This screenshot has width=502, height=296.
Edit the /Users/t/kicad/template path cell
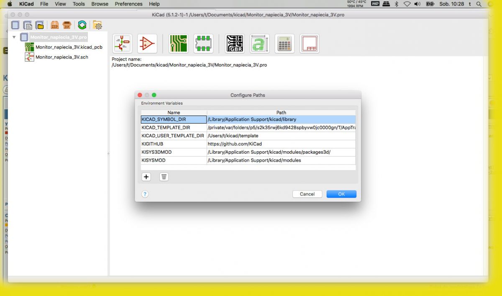click(x=281, y=136)
